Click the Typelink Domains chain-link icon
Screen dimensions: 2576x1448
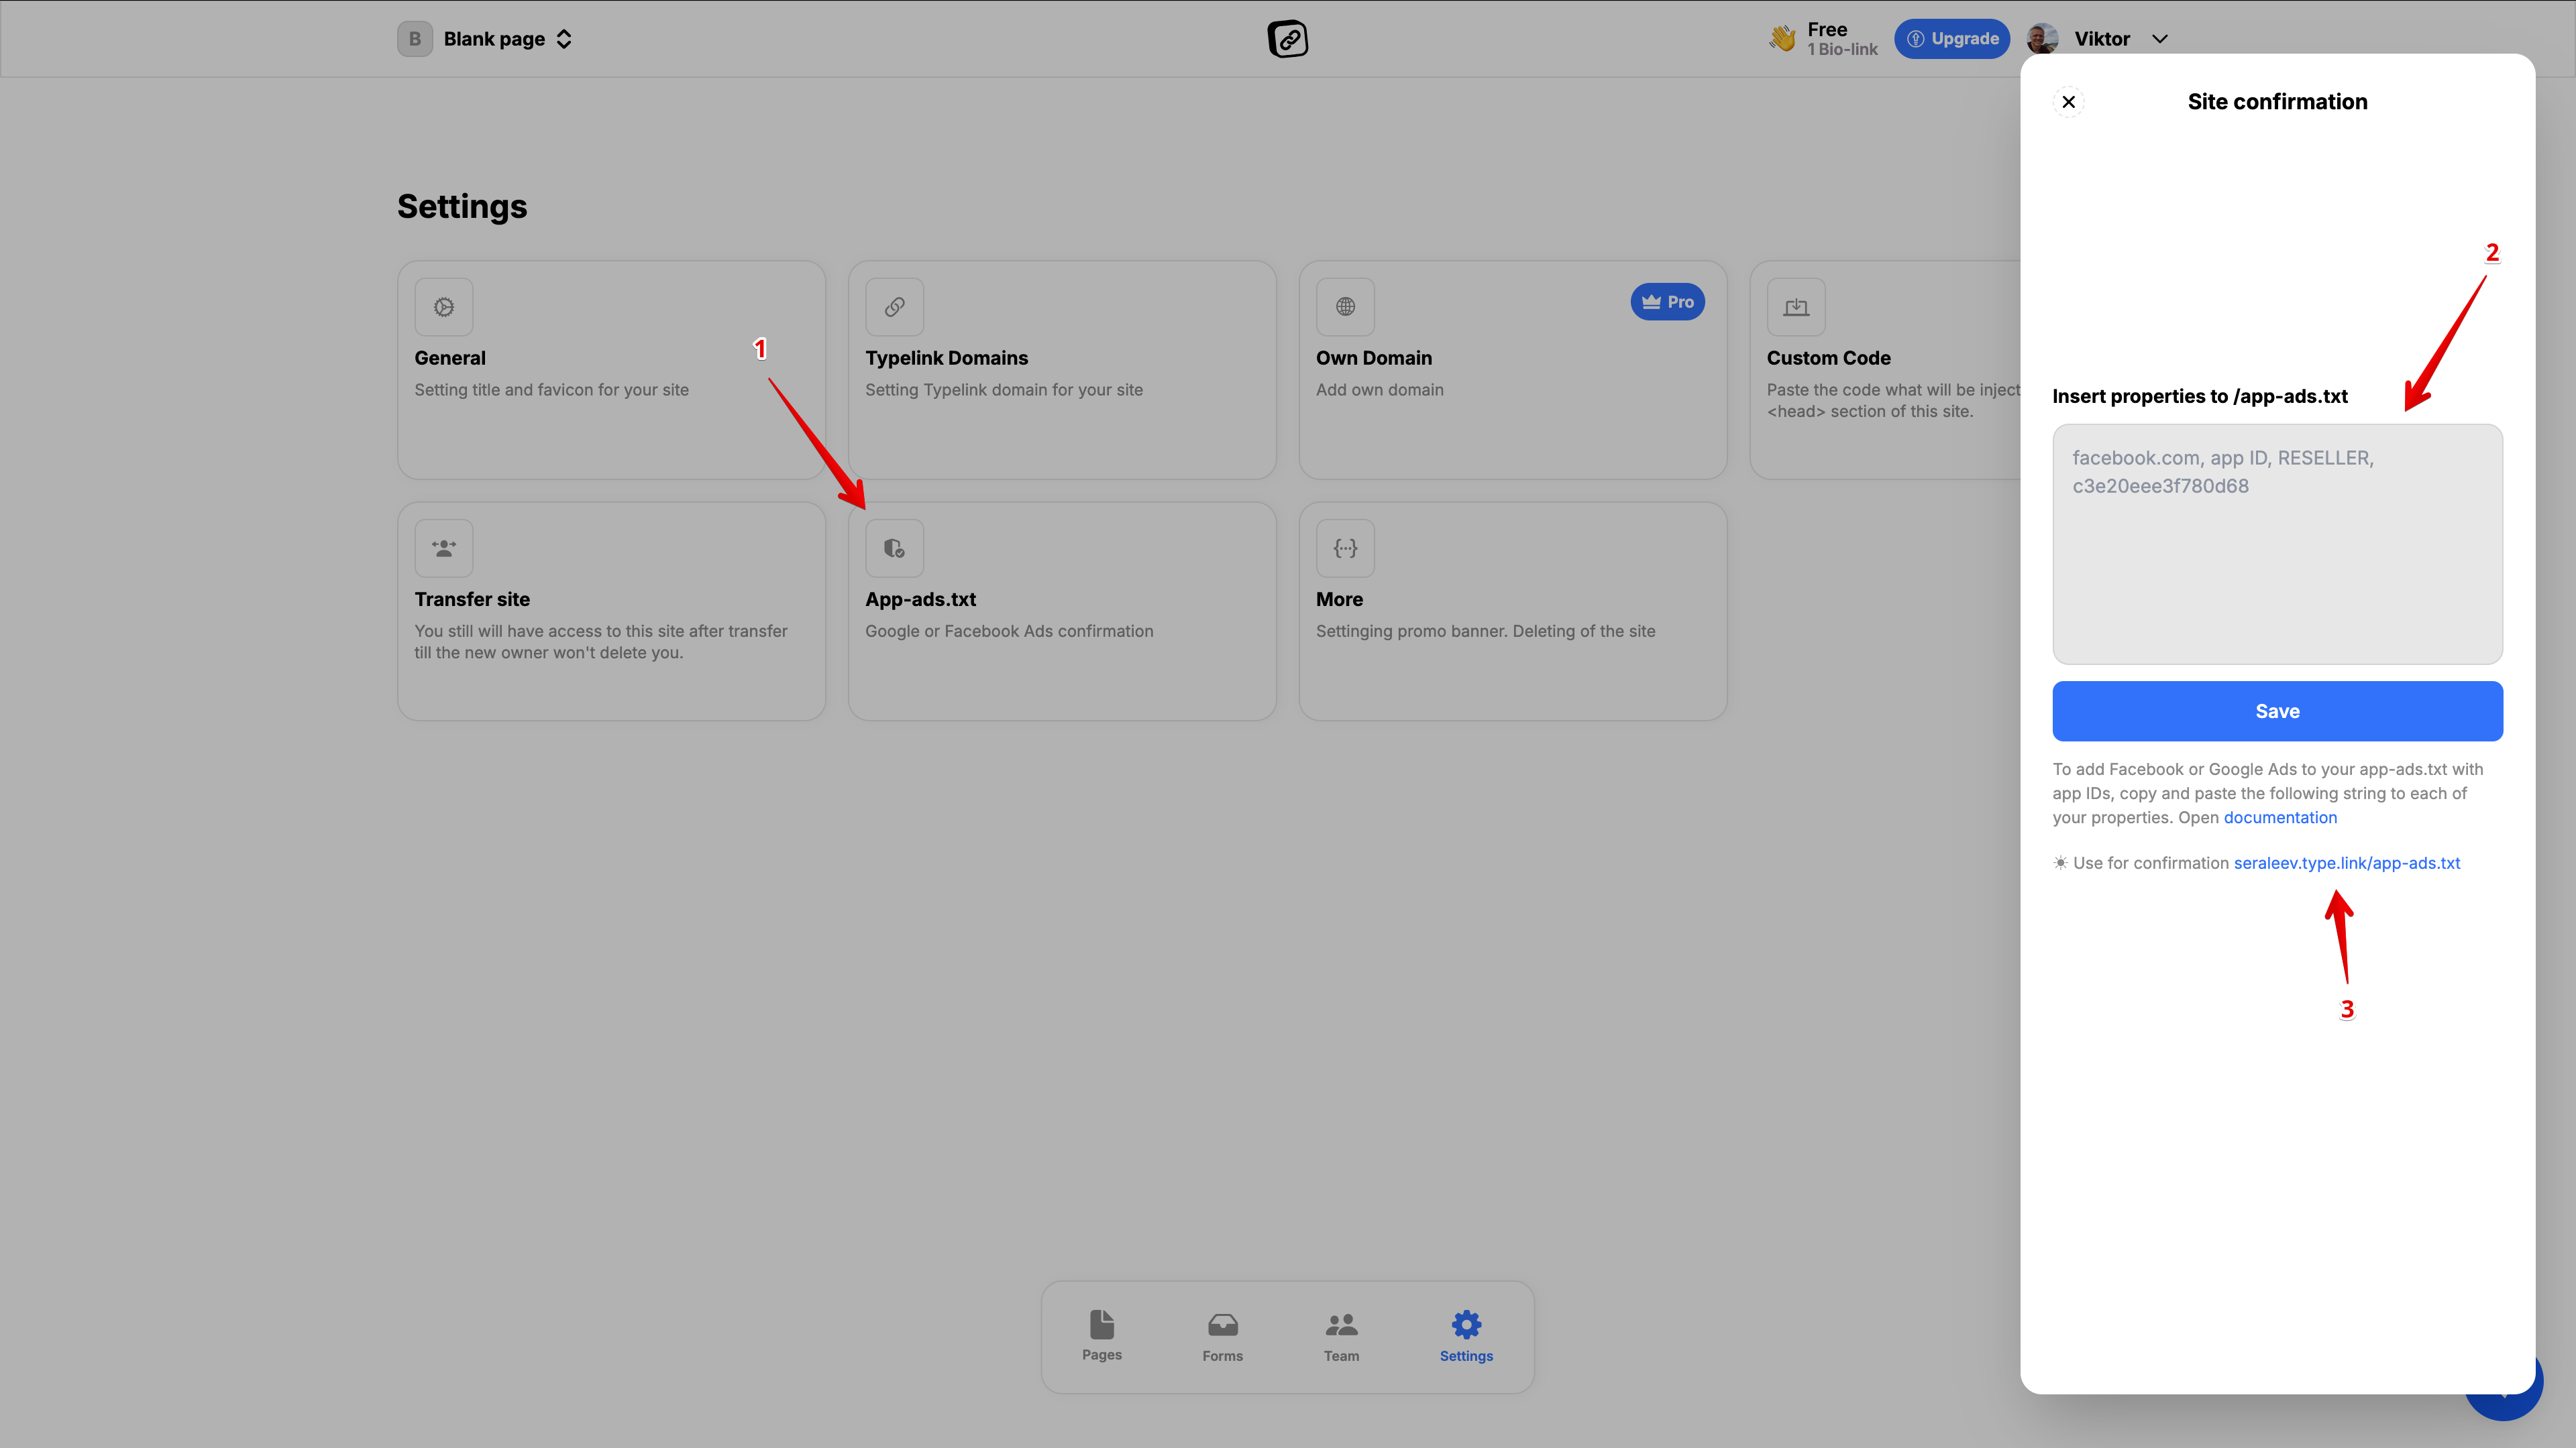point(894,307)
